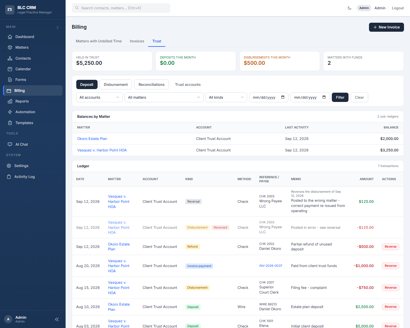The height and width of the screenshot is (328, 410).
Task: Switch to the Invoices tab
Action: pos(137,41)
